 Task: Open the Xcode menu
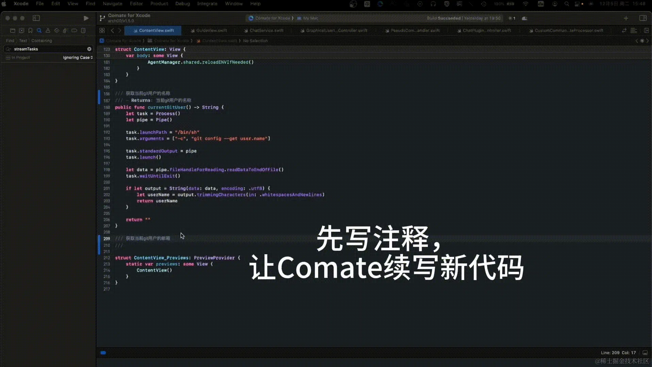(x=21, y=4)
